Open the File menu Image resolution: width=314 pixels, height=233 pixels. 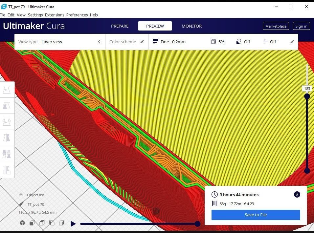[x=3, y=15]
